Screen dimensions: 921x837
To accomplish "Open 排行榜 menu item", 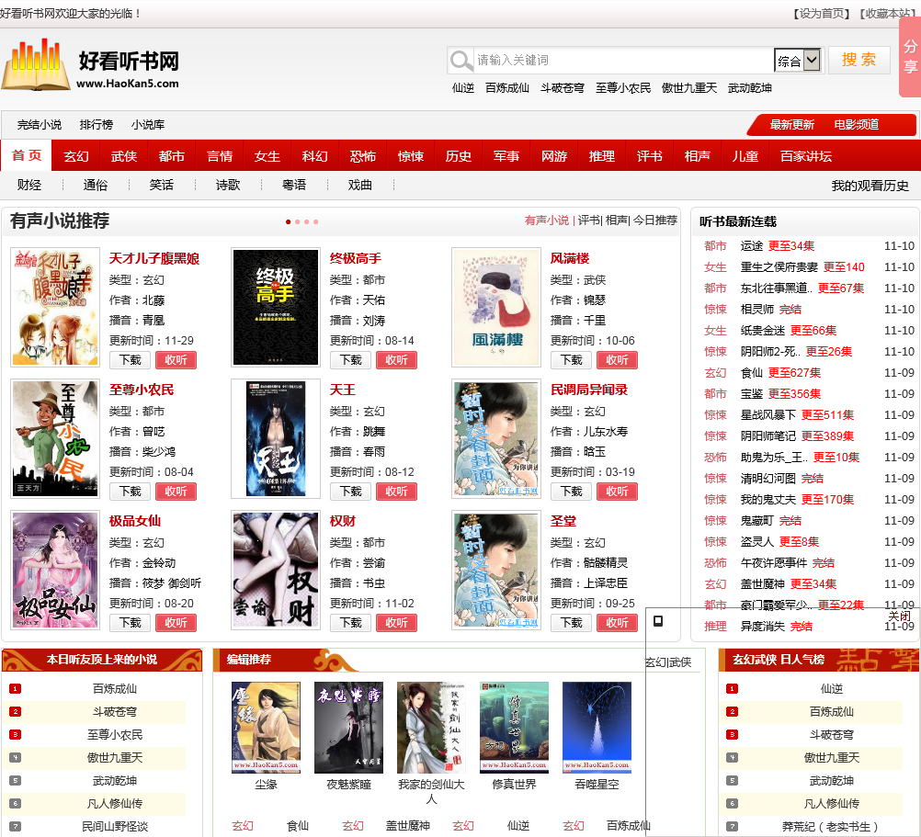I will pos(97,124).
